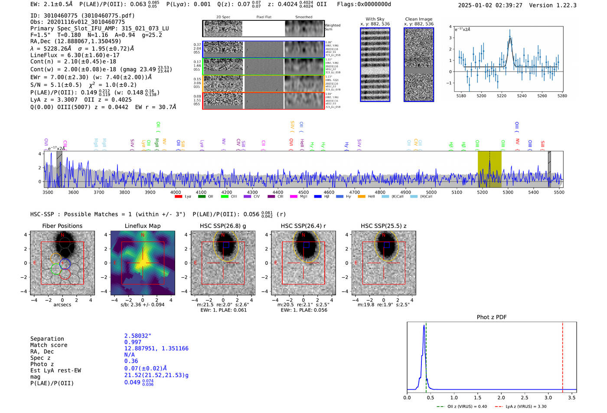Click the Fiber Positions thumbnail
This screenshot has height=413, width=607.
coord(62,263)
